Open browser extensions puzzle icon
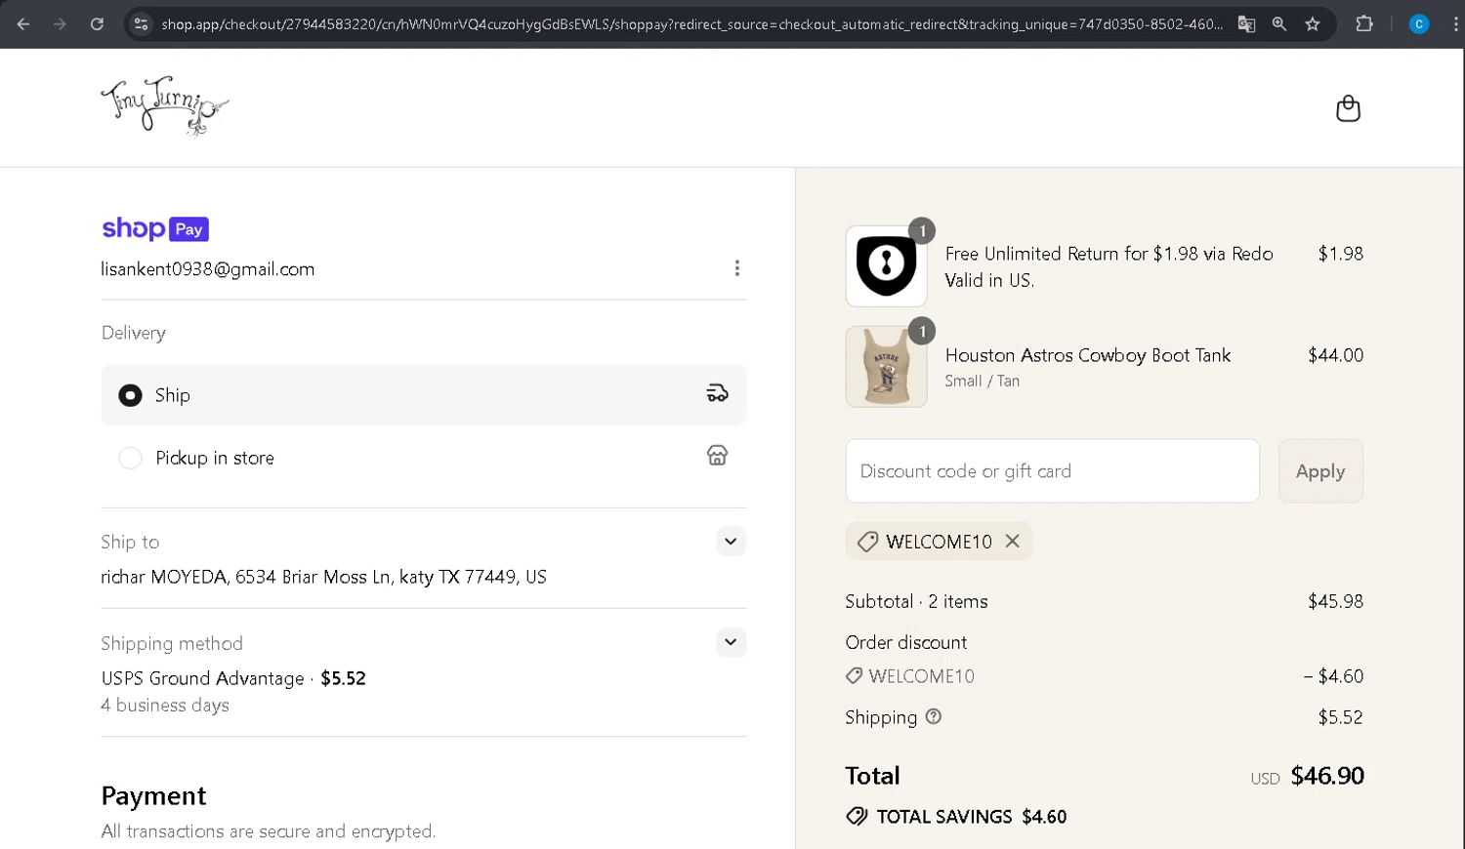Viewport: 1465px width, 849px height. tap(1364, 23)
